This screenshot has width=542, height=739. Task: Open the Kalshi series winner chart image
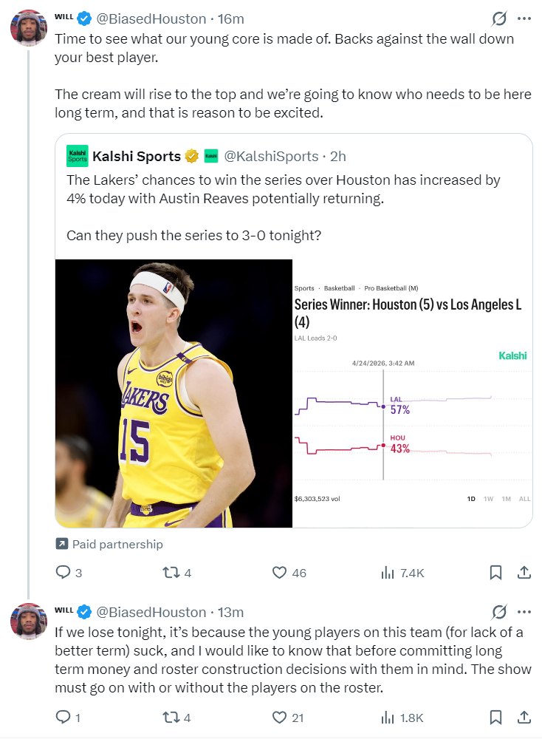(x=412, y=394)
